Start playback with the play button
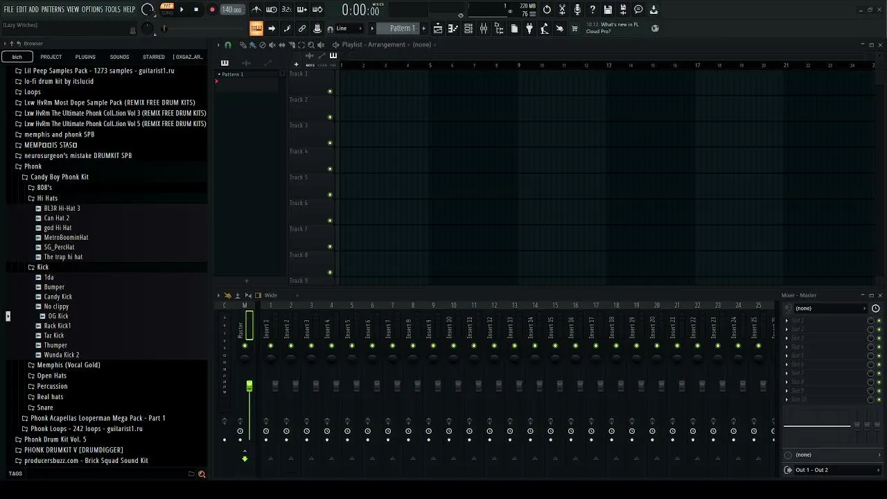This screenshot has height=499, width=887. (x=182, y=10)
